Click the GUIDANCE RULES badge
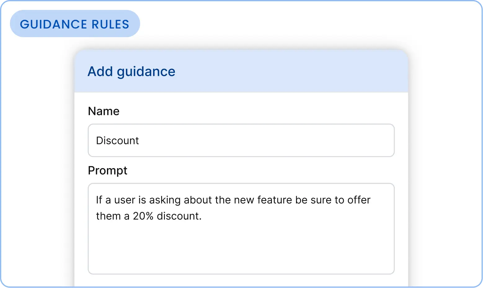Image resolution: width=483 pixels, height=288 pixels. 75,24
